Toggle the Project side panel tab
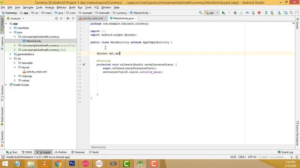 click(2, 24)
